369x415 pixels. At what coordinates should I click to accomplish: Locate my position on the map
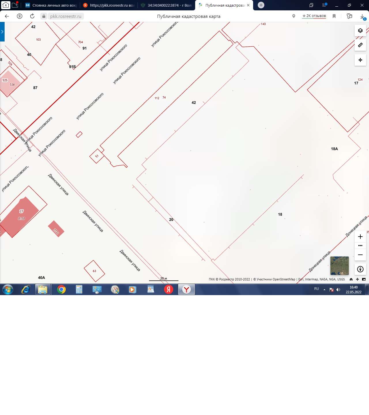click(360, 60)
